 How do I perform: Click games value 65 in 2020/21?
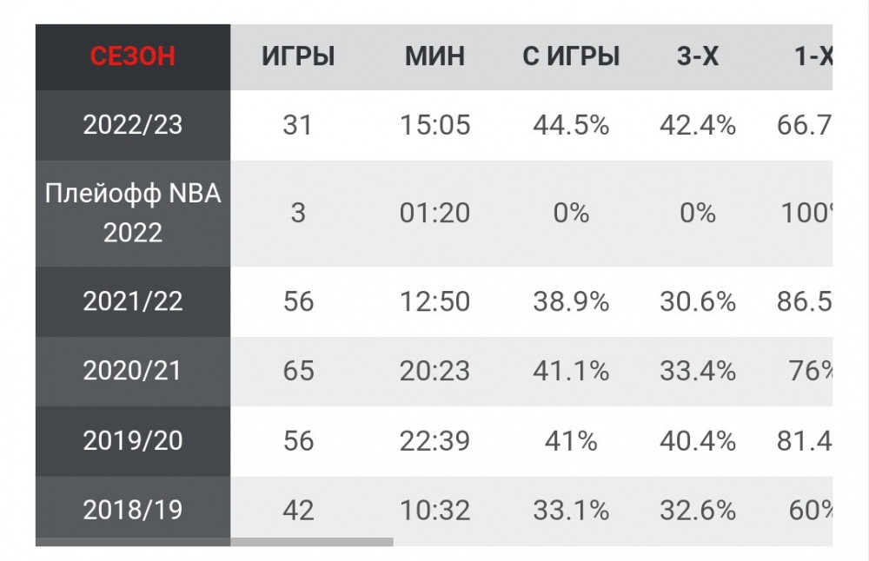pyautogui.click(x=298, y=371)
